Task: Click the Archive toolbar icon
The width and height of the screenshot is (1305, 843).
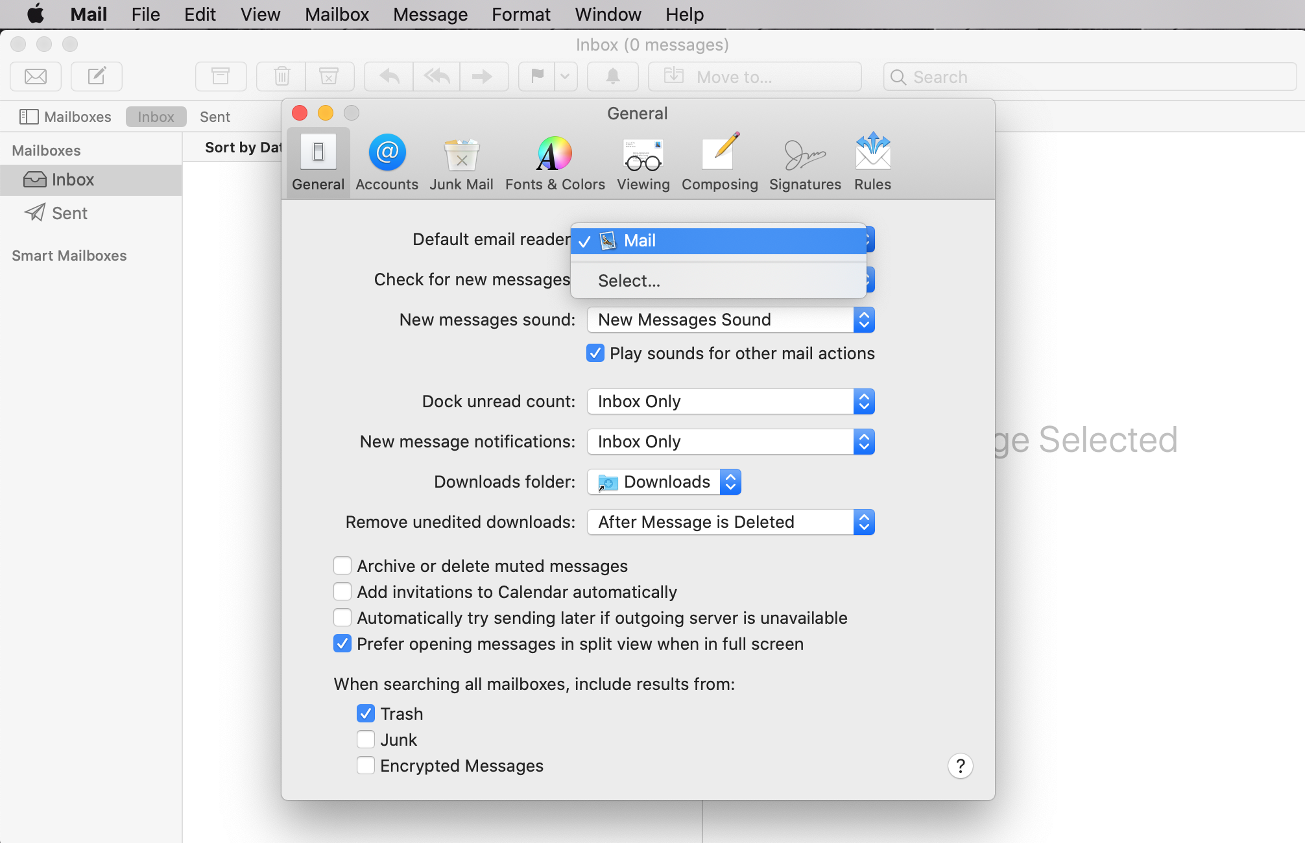Action: (221, 77)
